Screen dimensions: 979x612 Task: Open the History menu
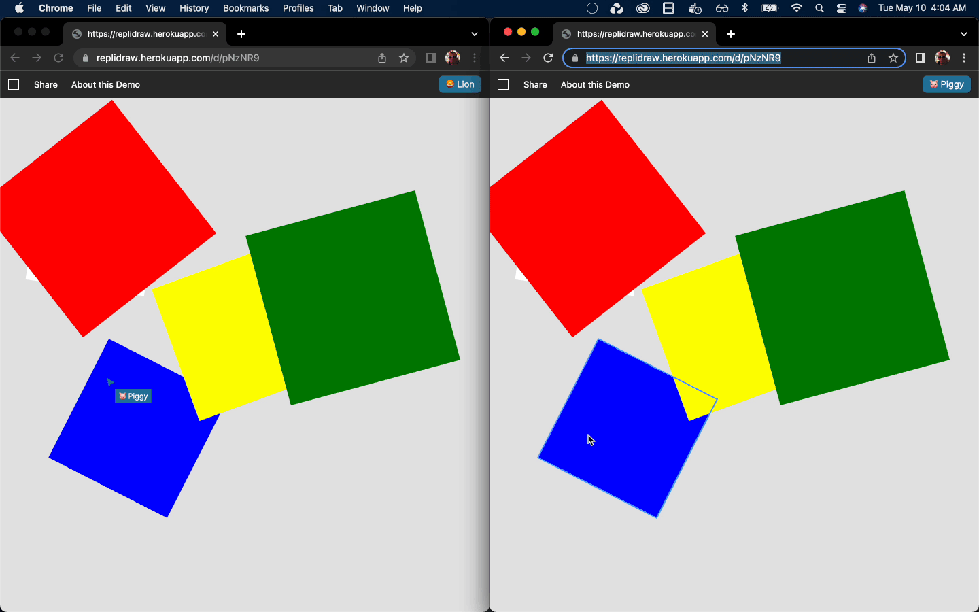(194, 8)
